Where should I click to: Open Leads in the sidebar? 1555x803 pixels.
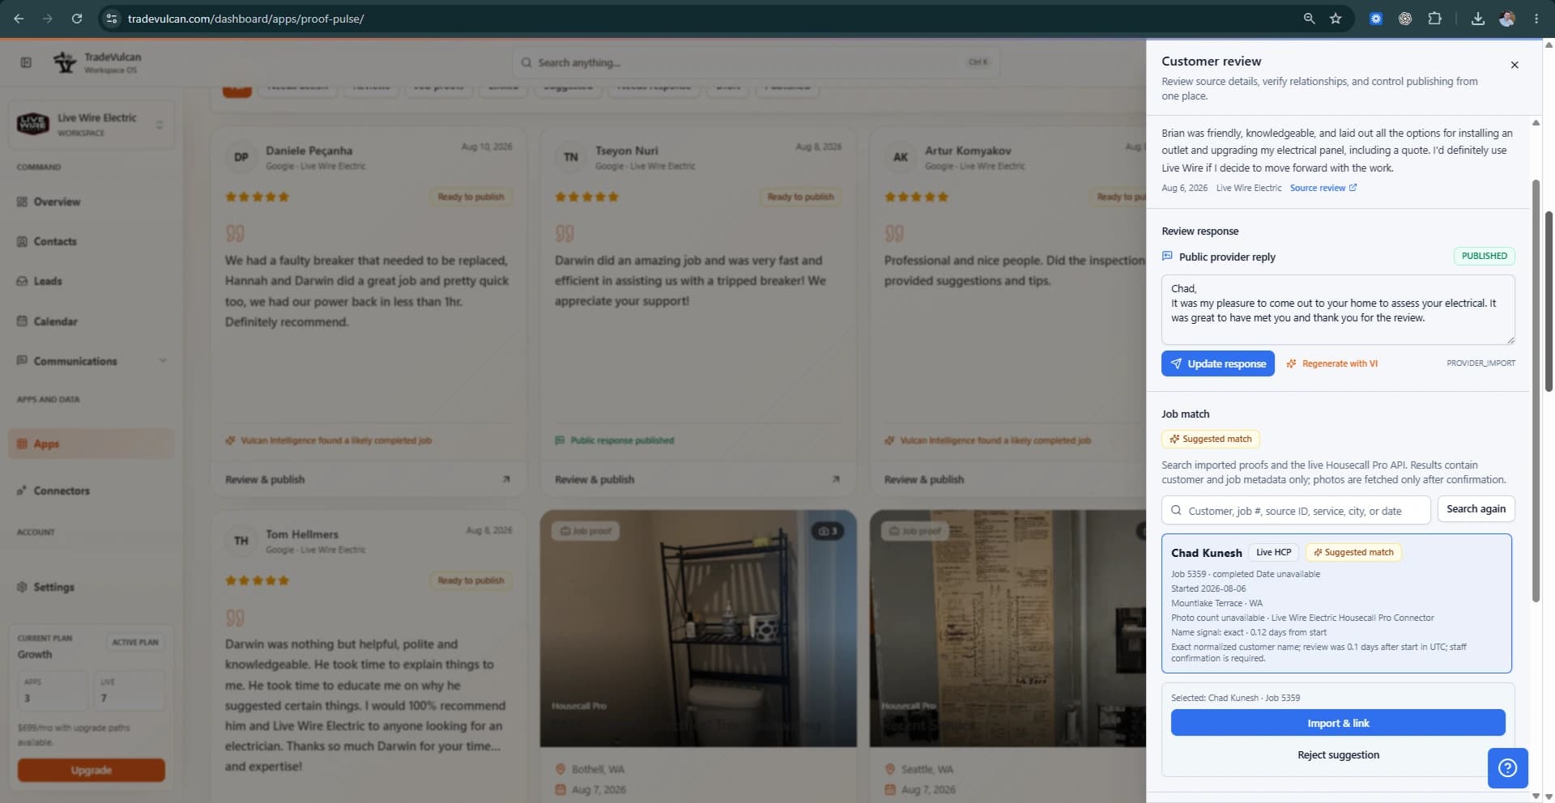click(91, 281)
